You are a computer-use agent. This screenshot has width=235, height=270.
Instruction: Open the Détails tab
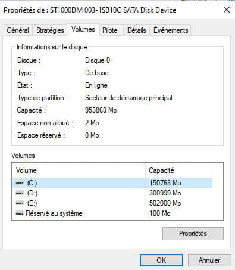pyautogui.click(x=137, y=30)
